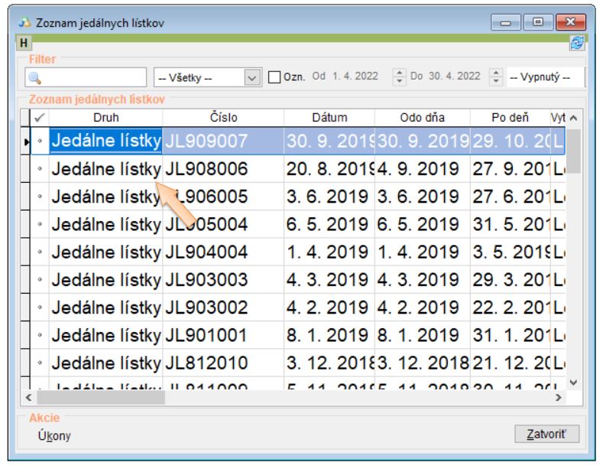This screenshot has height=472, width=606.
Task: Open the 'Úkony' actions menu
Action: pos(50,435)
